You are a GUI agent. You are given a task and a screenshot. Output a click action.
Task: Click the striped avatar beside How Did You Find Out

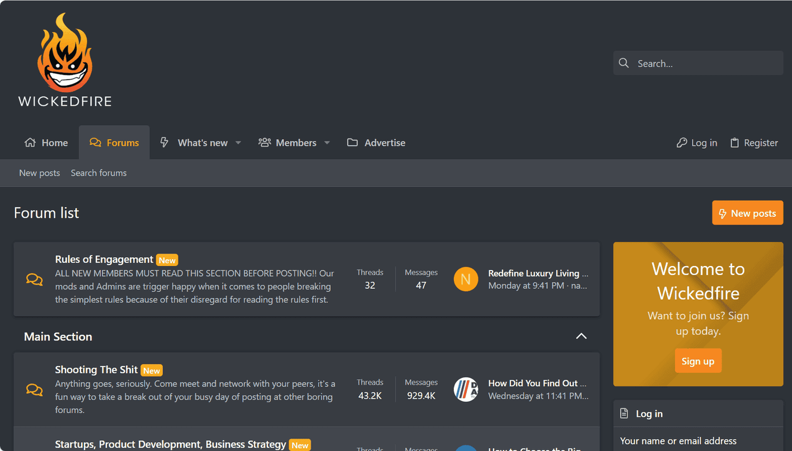click(x=466, y=390)
